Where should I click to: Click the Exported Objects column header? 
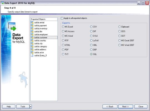point(44,19)
